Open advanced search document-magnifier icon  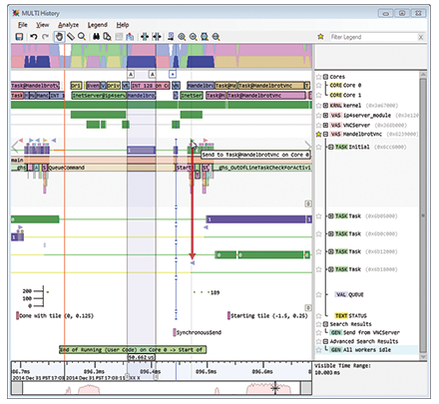(x=107, y=37)
